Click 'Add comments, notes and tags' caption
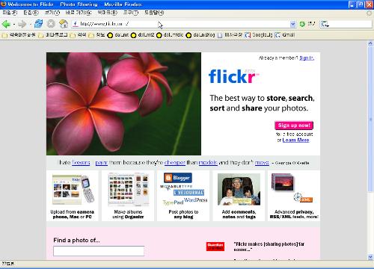The image size is (374, 269). tap(239, 214)
